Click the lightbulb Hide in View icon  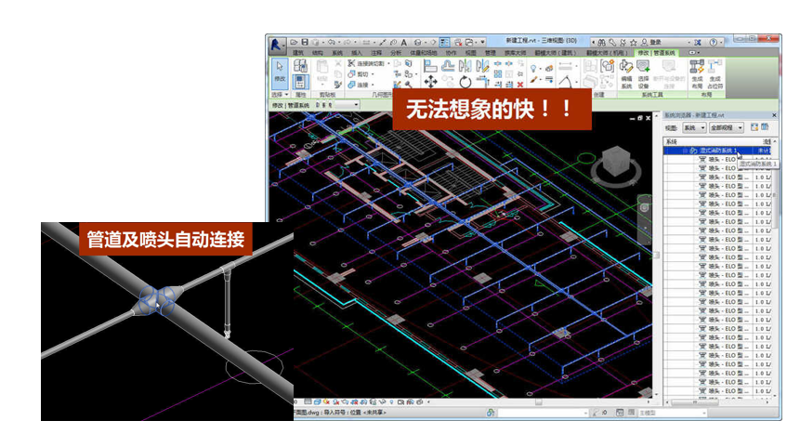533,68
